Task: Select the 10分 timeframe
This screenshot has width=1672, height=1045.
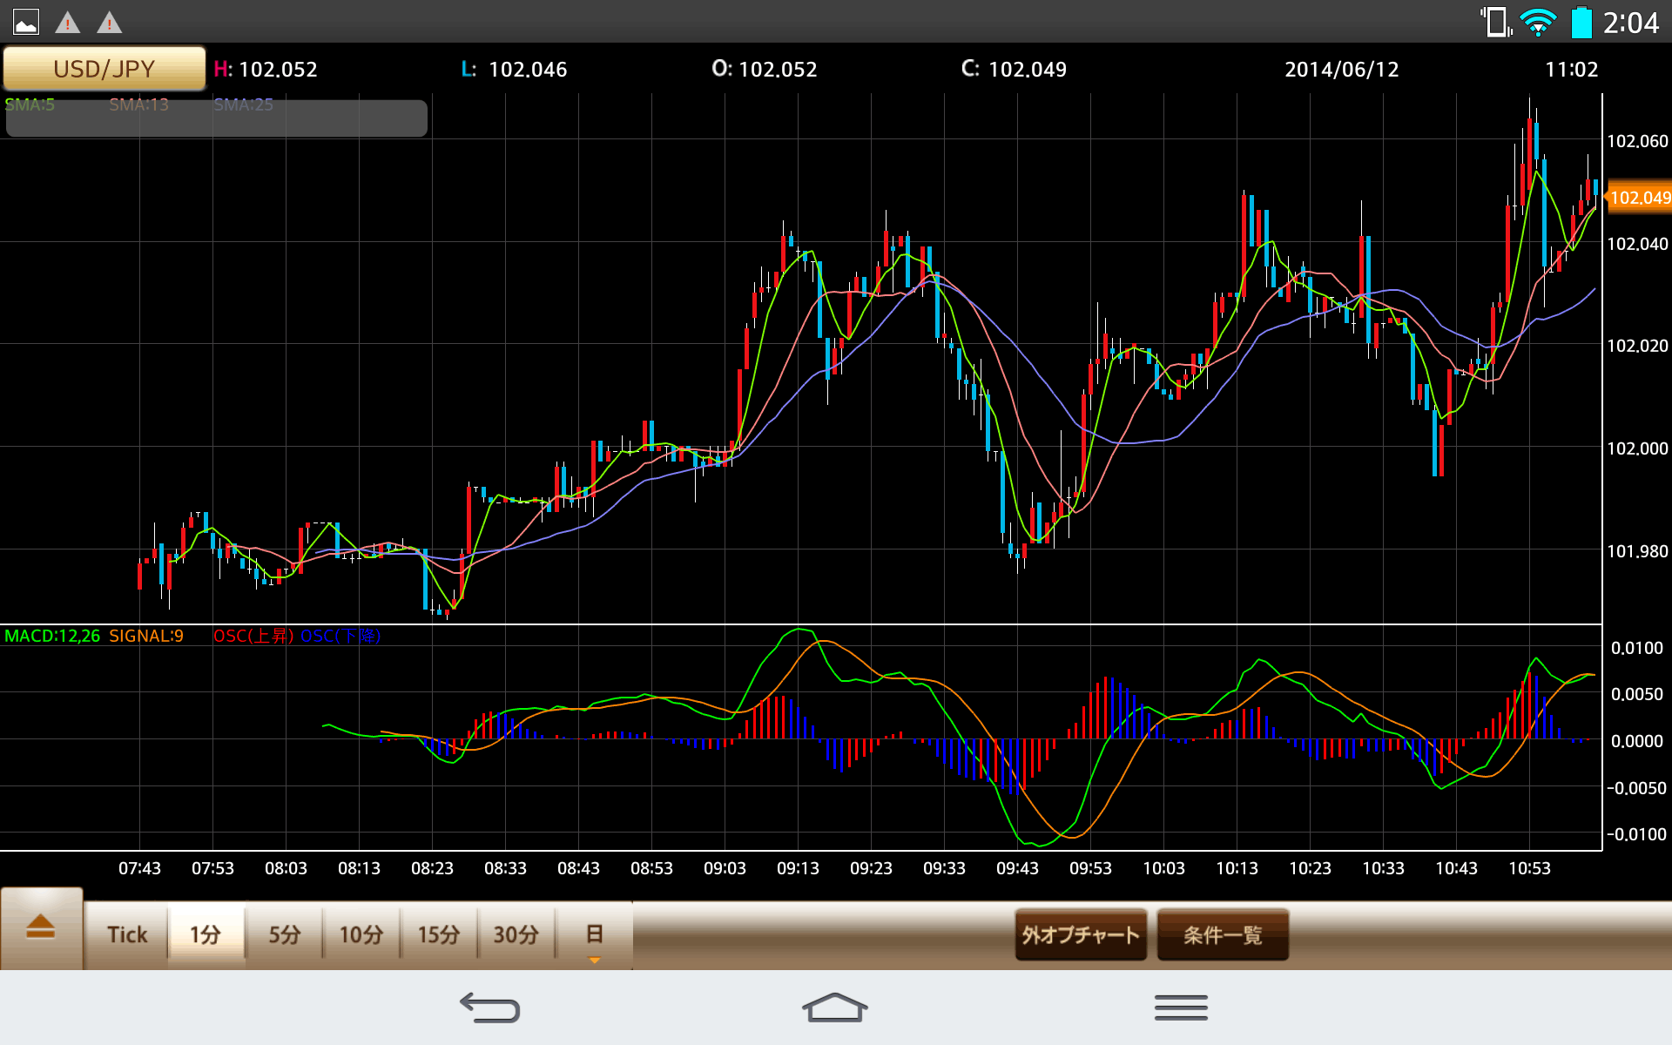Action: (x=361, y=934)
